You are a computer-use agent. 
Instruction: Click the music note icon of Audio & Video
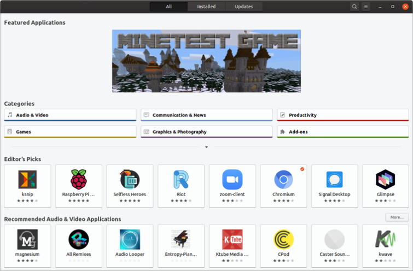[x=10, y=115]
